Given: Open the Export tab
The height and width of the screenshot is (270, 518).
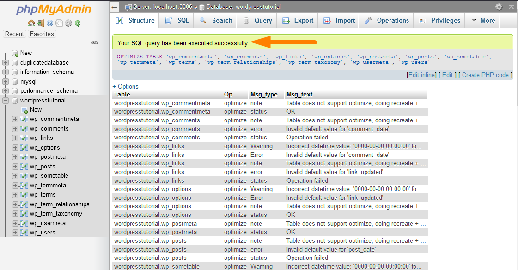Looking at the screenshot, I should tap(298, 20).
